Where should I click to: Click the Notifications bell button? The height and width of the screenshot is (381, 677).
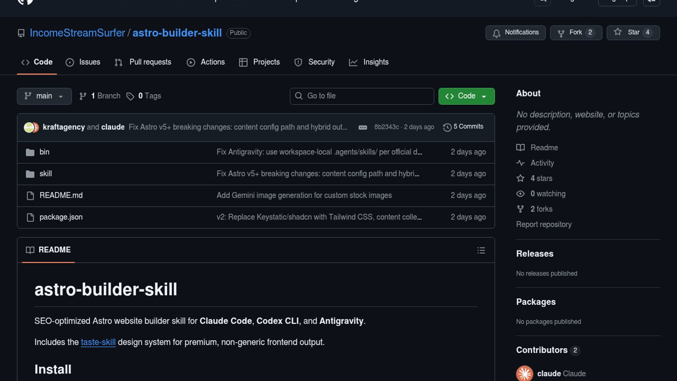(515, 33)
